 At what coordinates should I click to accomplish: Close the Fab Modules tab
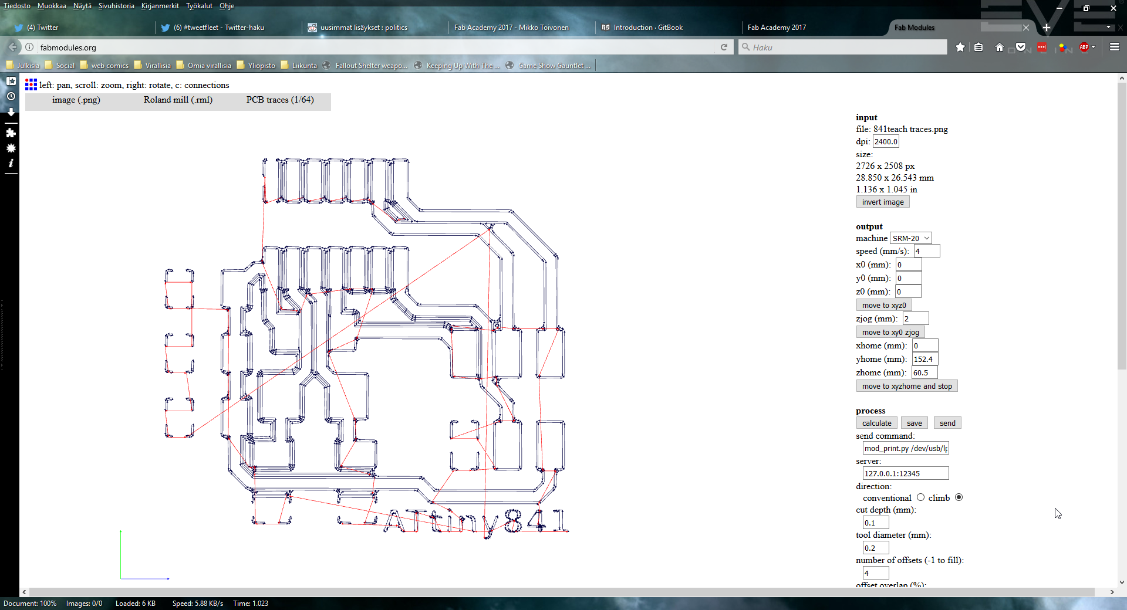point(1025,28)
